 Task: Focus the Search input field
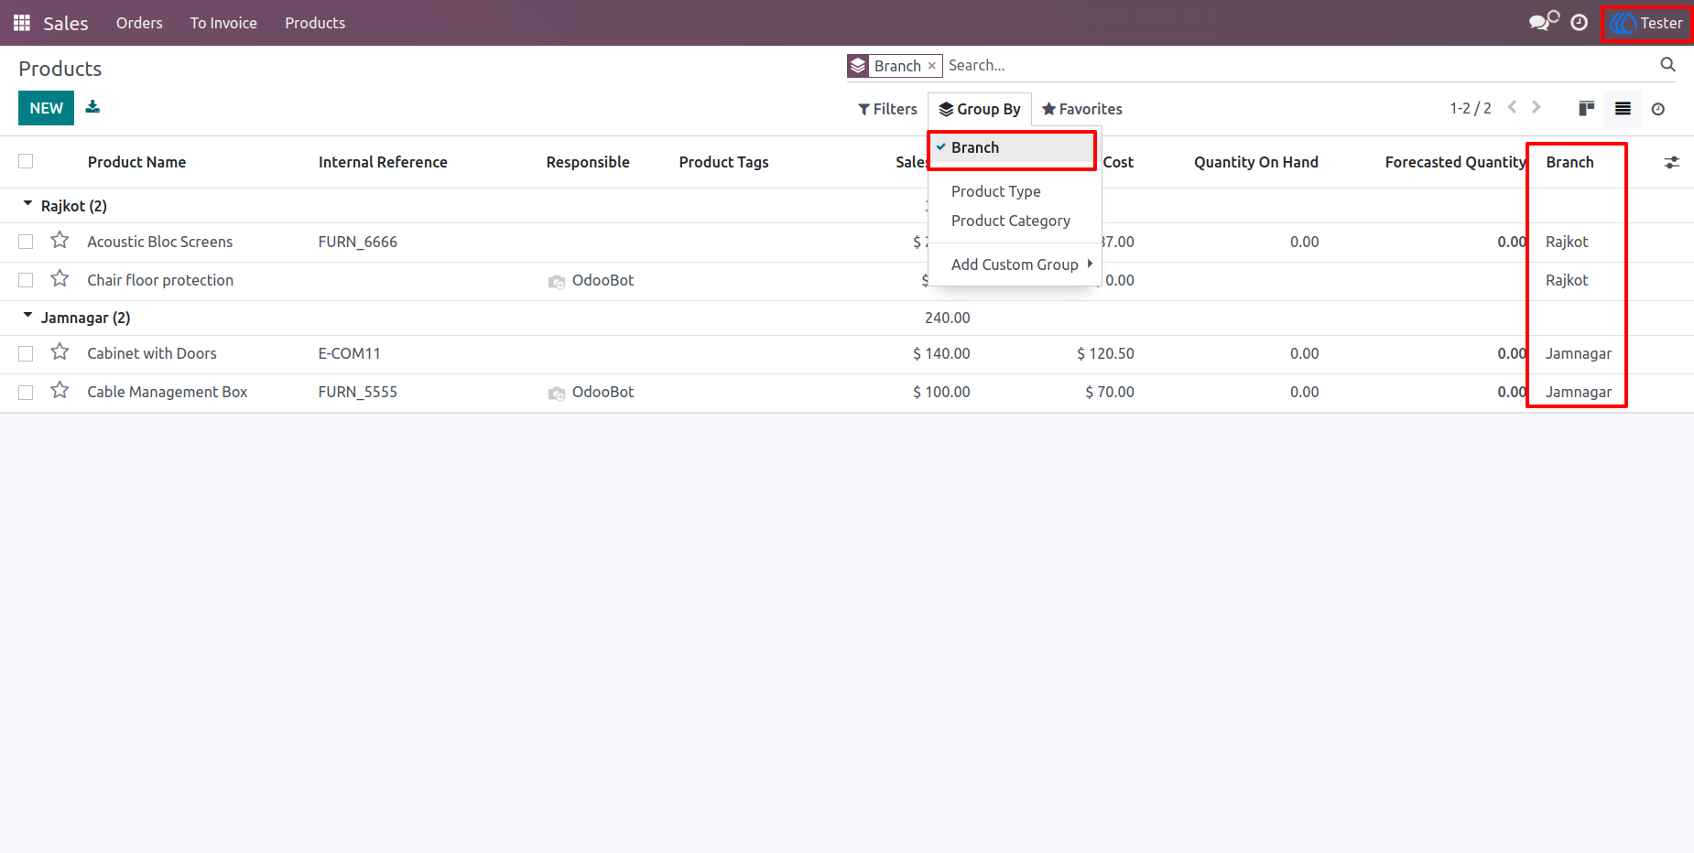tap(1300, 65)
